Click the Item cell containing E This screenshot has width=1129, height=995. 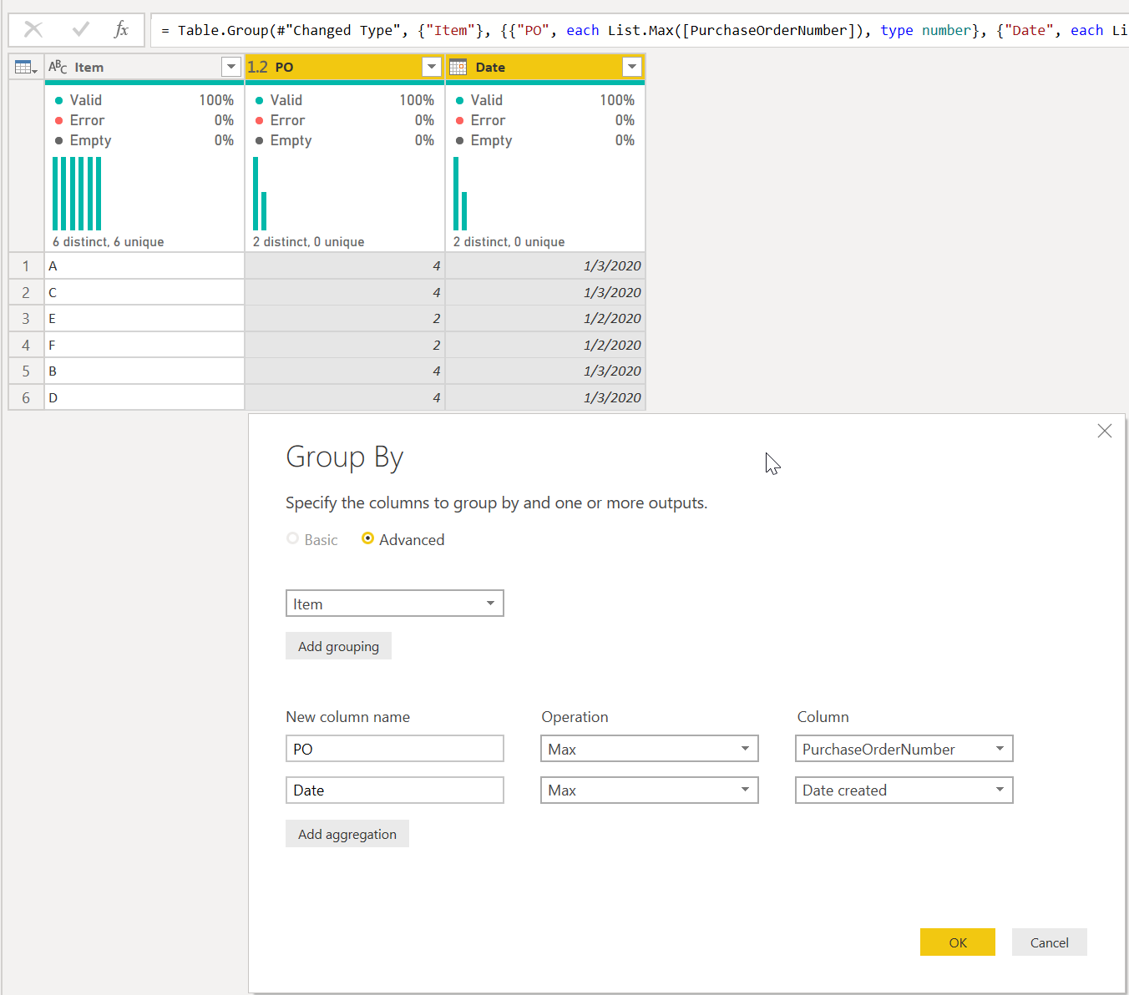144,318
